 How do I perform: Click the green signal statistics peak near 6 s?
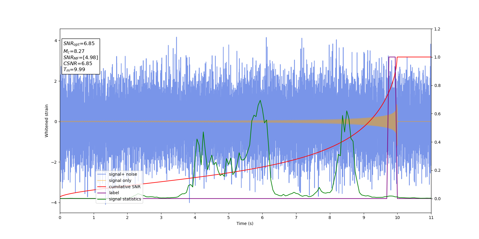point(260,100)
